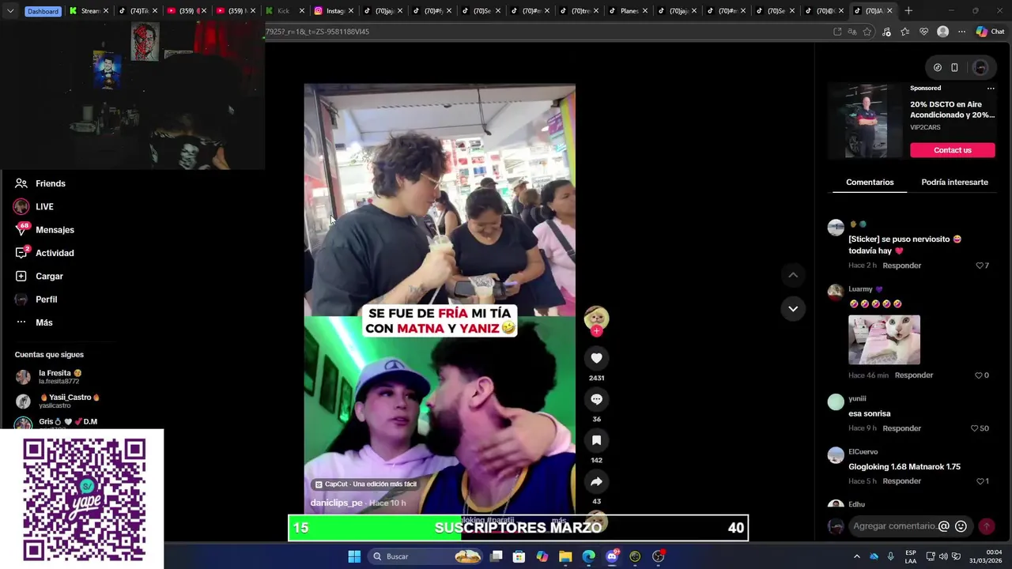The width and height of the screenshot is (1012, 569).
Task: Open video comments via the speech bubble icon
Action: point(596,399)
